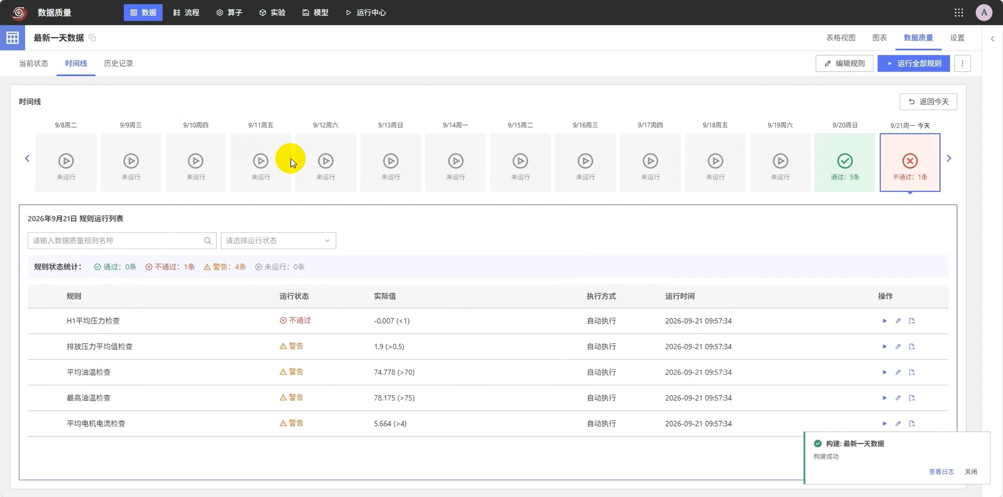Go to previous dates with left timeline arrow

[27, 158]
